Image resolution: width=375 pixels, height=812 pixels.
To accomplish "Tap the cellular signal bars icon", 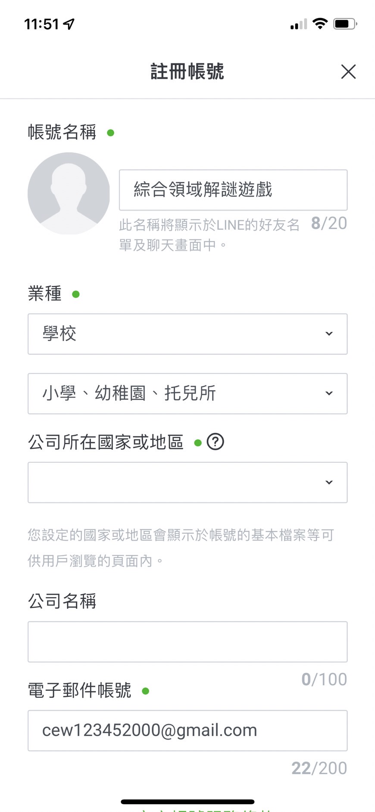I will tap(298, 24).
